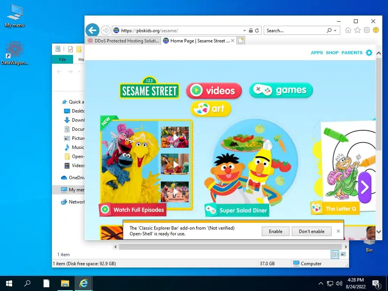Click the page scroll up arrow
The height and width of the screenshot is (291, 388).
[x=379, y=53]
